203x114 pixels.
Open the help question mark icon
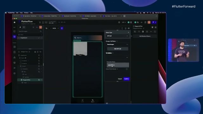tap(119, 22)
